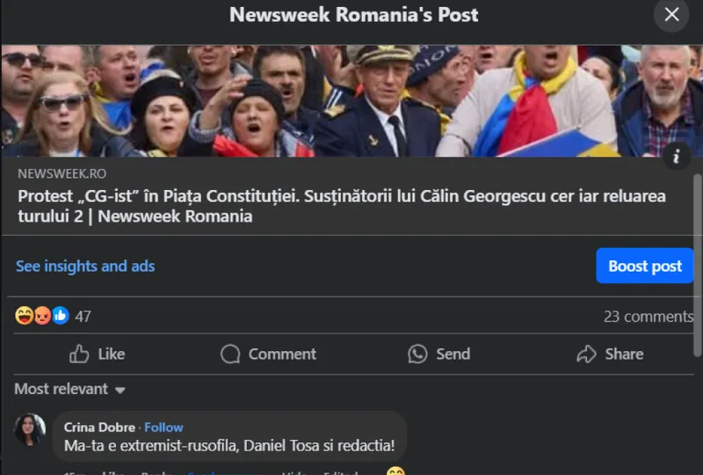Click the Share arrow icon

point(586,354)
